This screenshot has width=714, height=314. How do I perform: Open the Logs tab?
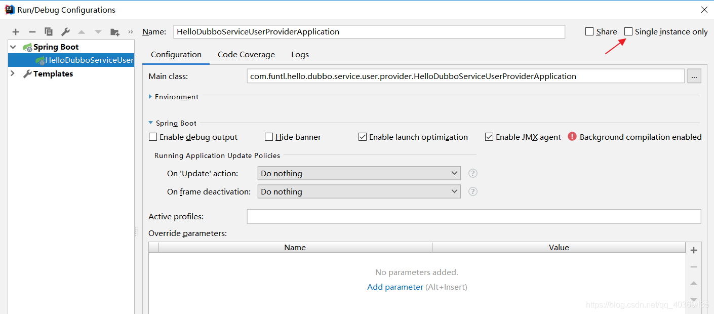300,55
